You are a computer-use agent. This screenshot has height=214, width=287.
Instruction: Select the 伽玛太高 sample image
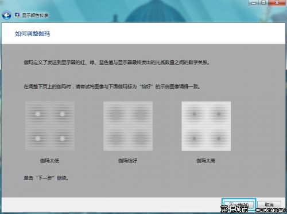point(206,126)
